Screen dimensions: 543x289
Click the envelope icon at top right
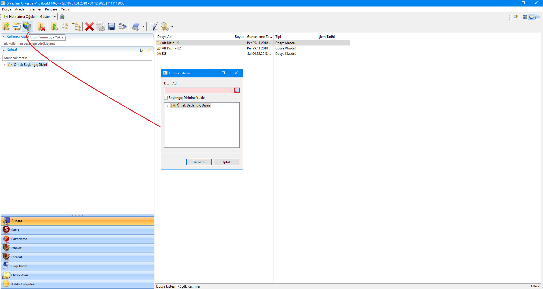[538, 17]
